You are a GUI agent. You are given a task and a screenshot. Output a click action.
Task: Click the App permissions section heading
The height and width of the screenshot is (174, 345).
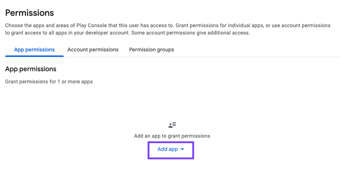31,69
